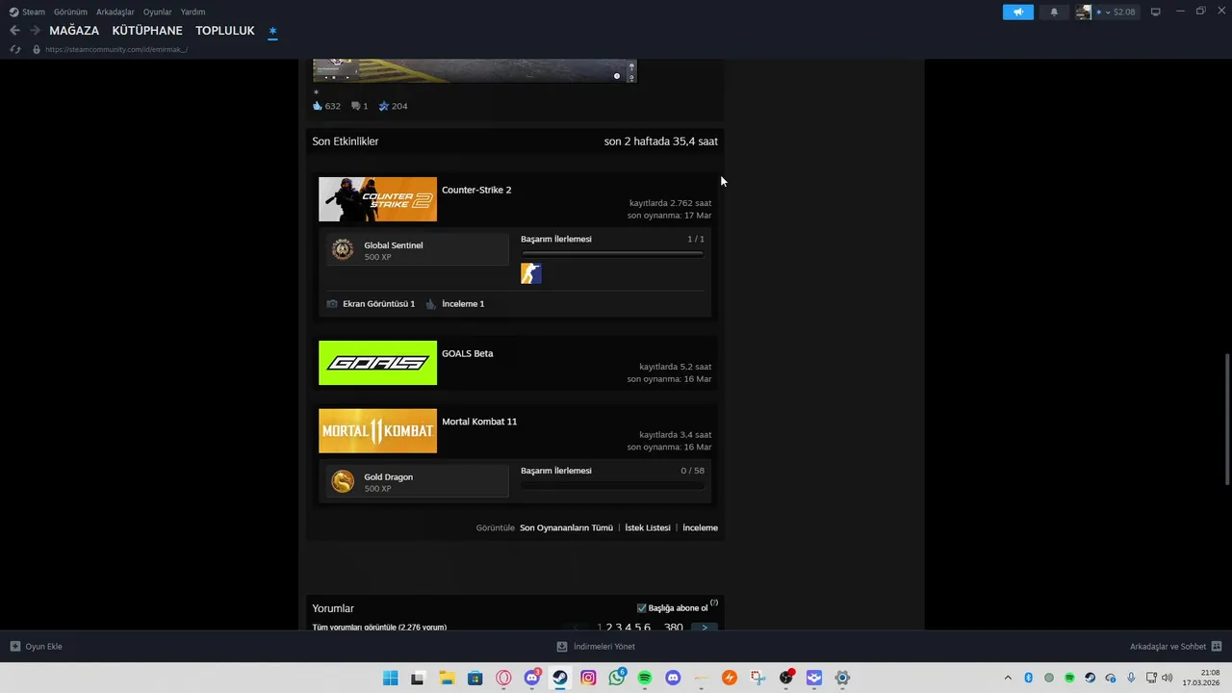Click the Steam announcements megaphone button

tap(1017, 12)
